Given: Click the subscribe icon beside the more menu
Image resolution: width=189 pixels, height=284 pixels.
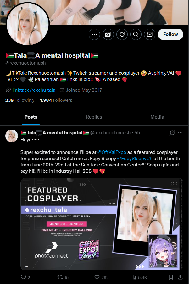Looking at the screenshot, I should [x=108, y=34].
